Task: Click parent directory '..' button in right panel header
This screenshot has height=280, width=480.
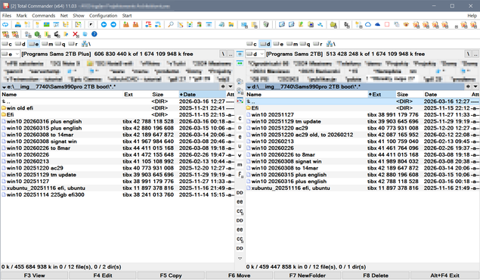Action: (x=475, y=54)
